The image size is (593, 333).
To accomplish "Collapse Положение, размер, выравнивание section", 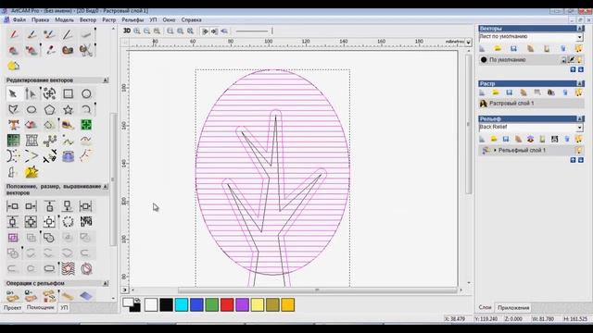I will coord(106,187).
